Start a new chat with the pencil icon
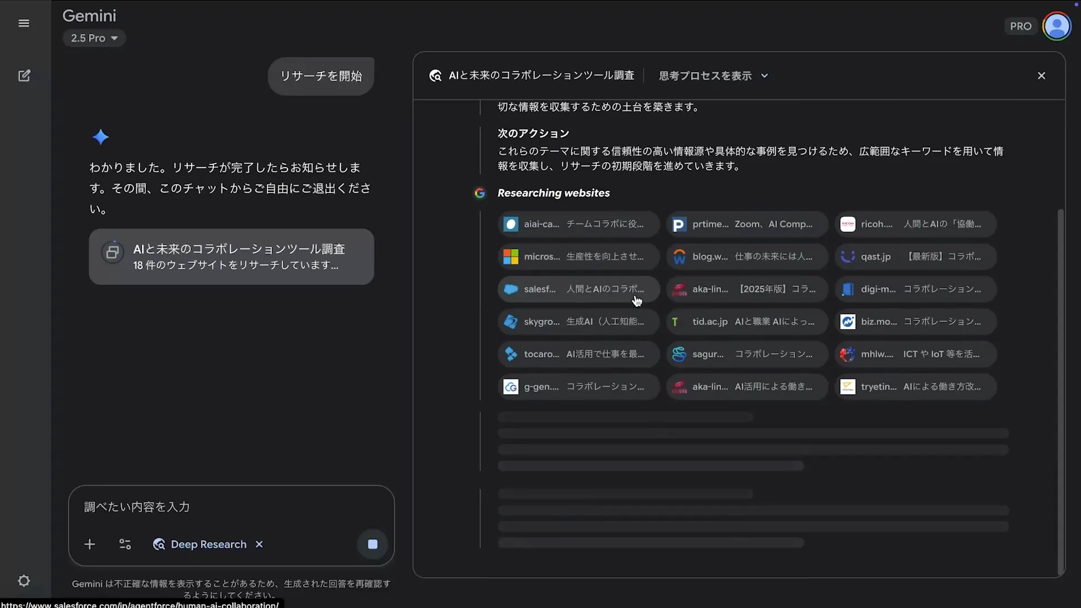This screenshot has width=1081, height=608. (24, 75)
